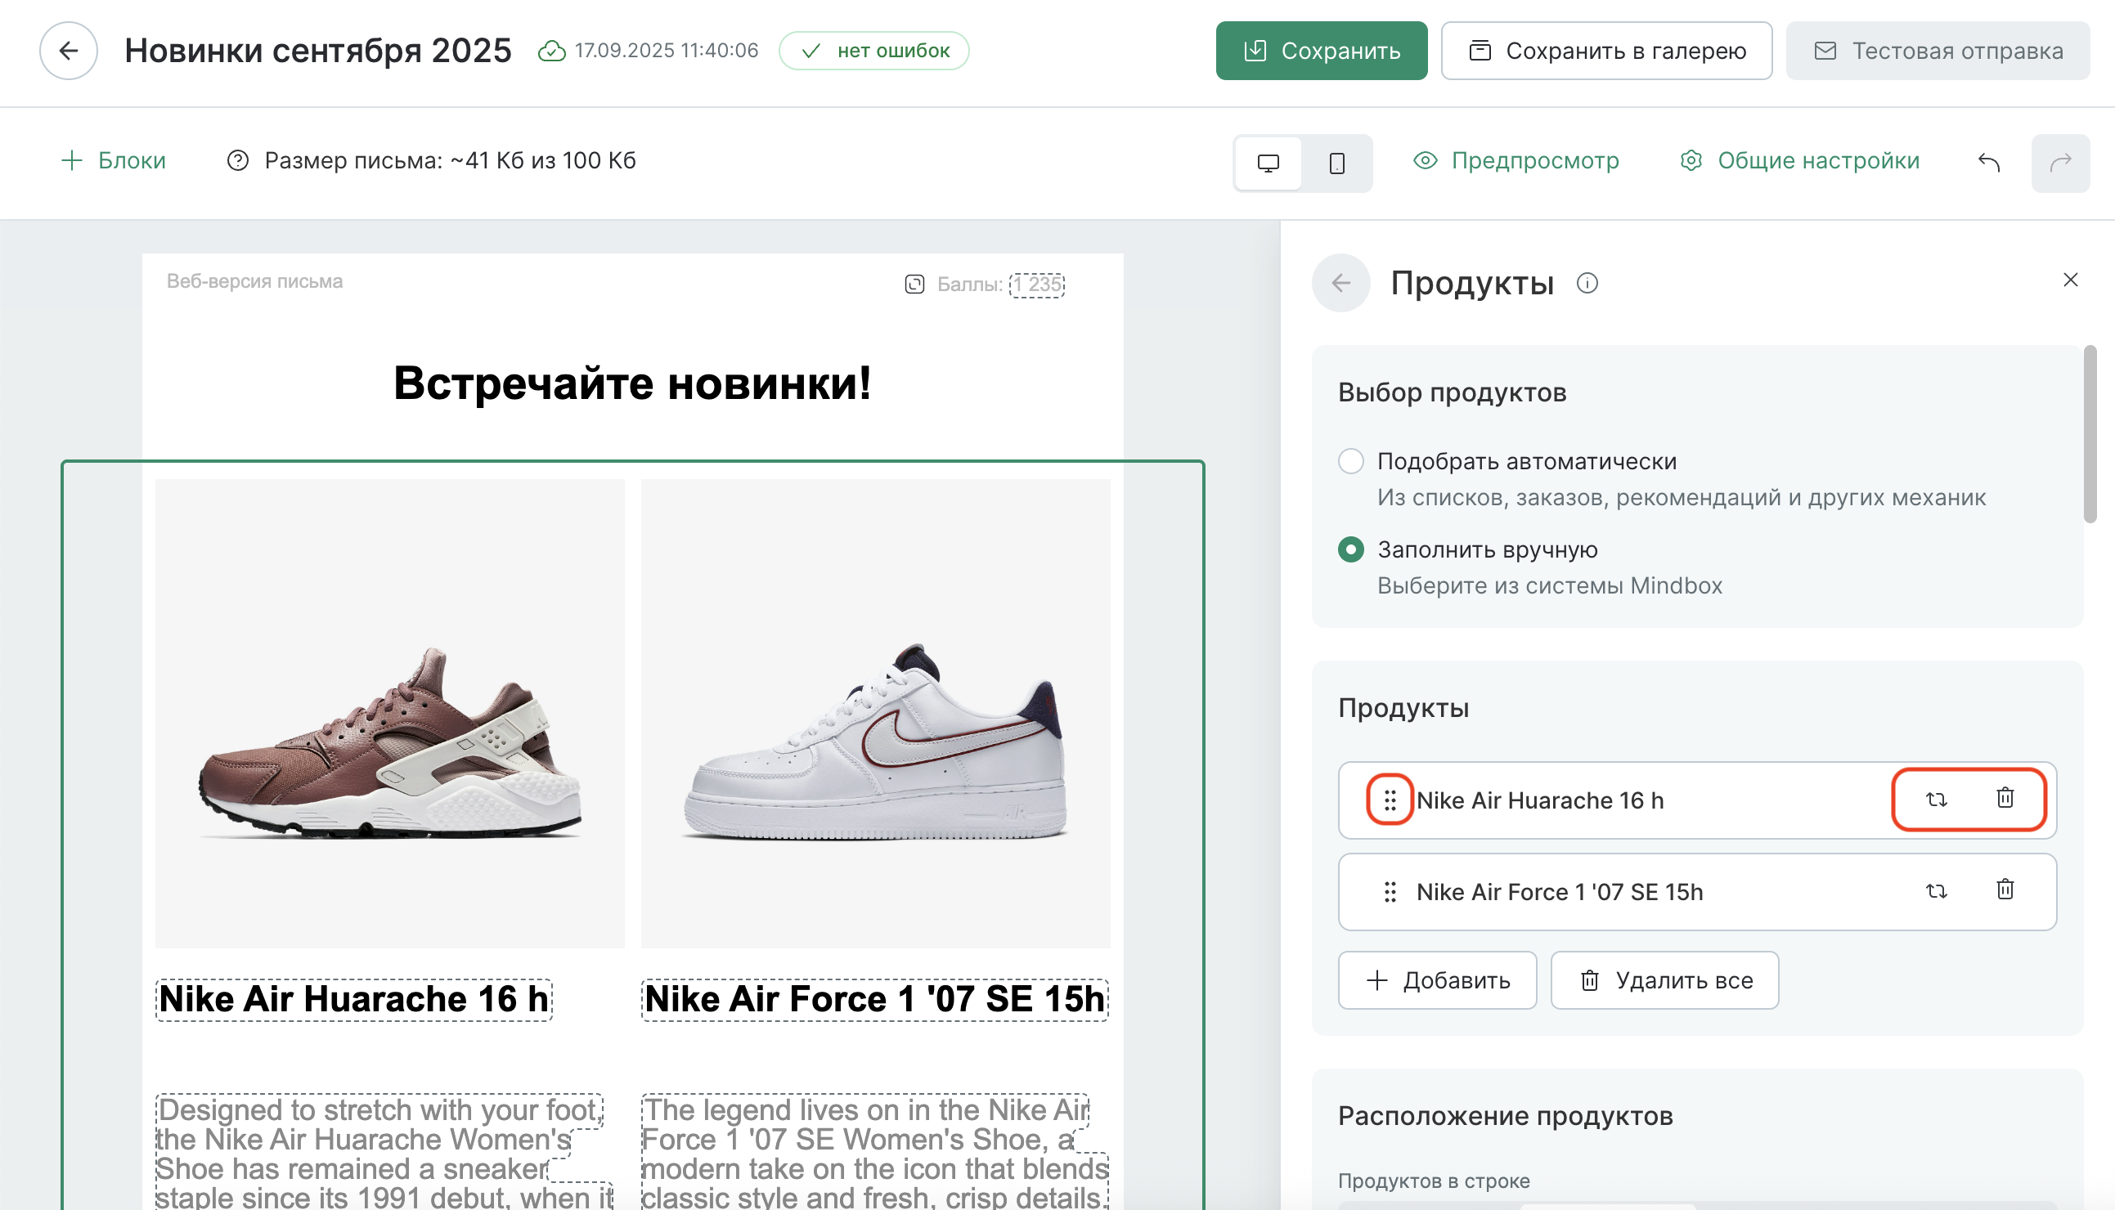
Task: Select Заполнить вручную radio option
Action: 1350,549
